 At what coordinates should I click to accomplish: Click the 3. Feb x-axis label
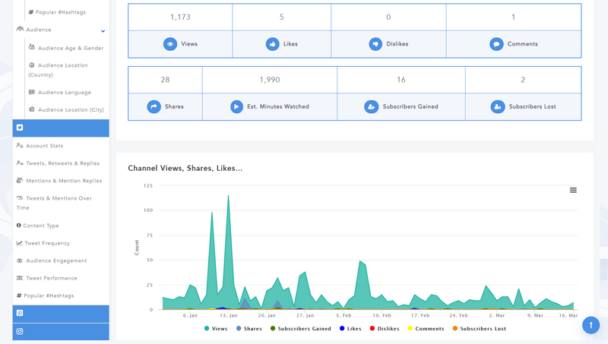[x=344, y=315]
